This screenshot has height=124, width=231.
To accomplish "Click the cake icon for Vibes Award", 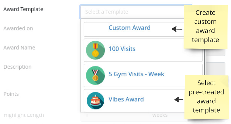I will click(95, 101).
